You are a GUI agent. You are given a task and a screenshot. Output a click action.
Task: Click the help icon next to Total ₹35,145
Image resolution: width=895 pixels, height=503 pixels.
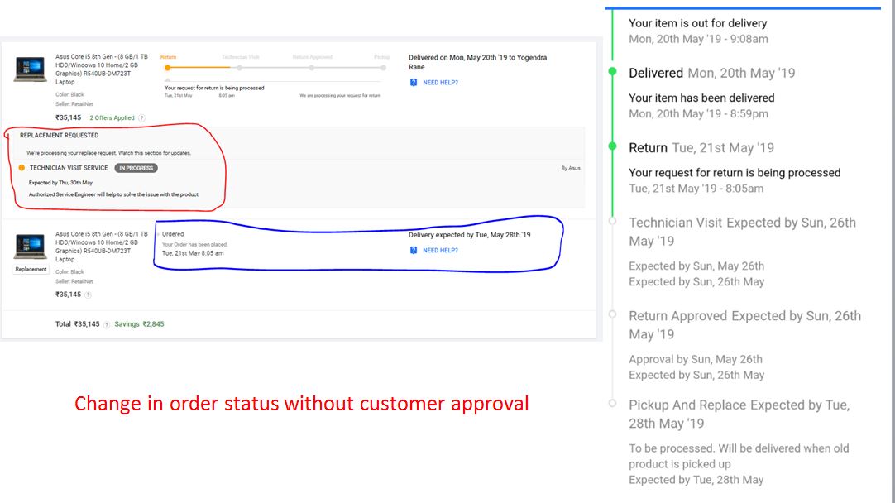(107, 324)
